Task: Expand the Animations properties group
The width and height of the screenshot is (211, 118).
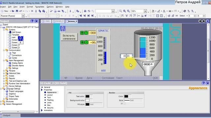Action: (42, 110)
